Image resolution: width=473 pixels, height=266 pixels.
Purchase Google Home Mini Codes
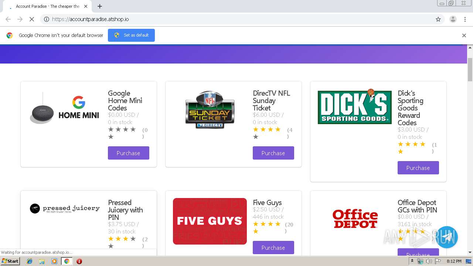click(129, 153)
